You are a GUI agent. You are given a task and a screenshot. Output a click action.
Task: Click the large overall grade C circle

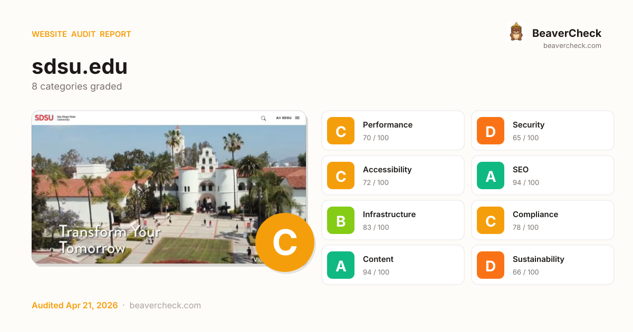click(284, 242)
